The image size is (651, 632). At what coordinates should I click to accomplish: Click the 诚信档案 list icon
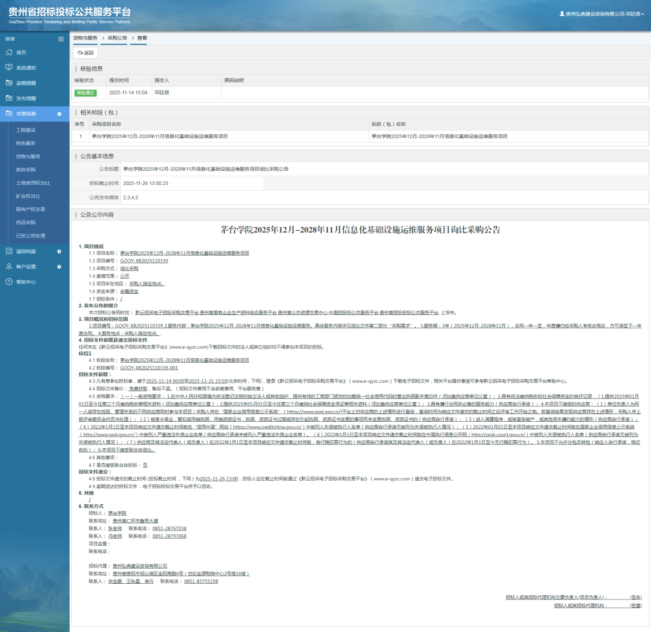pos(9,251)
